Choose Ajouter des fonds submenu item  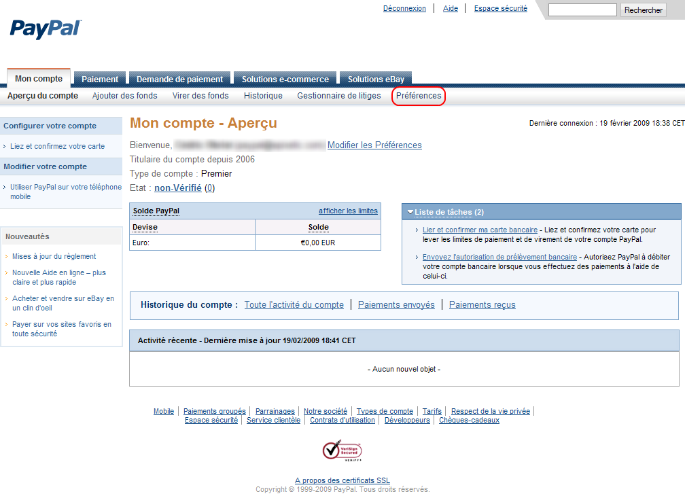124,96
